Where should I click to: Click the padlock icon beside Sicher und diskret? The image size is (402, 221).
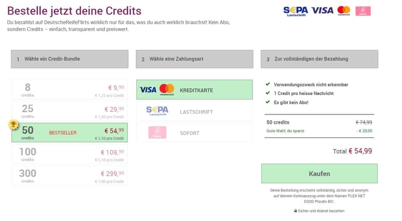point(296,211)
